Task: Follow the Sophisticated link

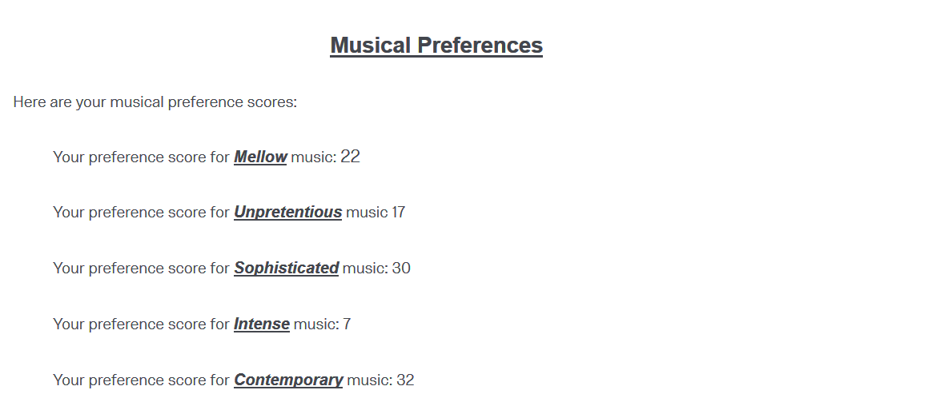Action: (286, 269)
